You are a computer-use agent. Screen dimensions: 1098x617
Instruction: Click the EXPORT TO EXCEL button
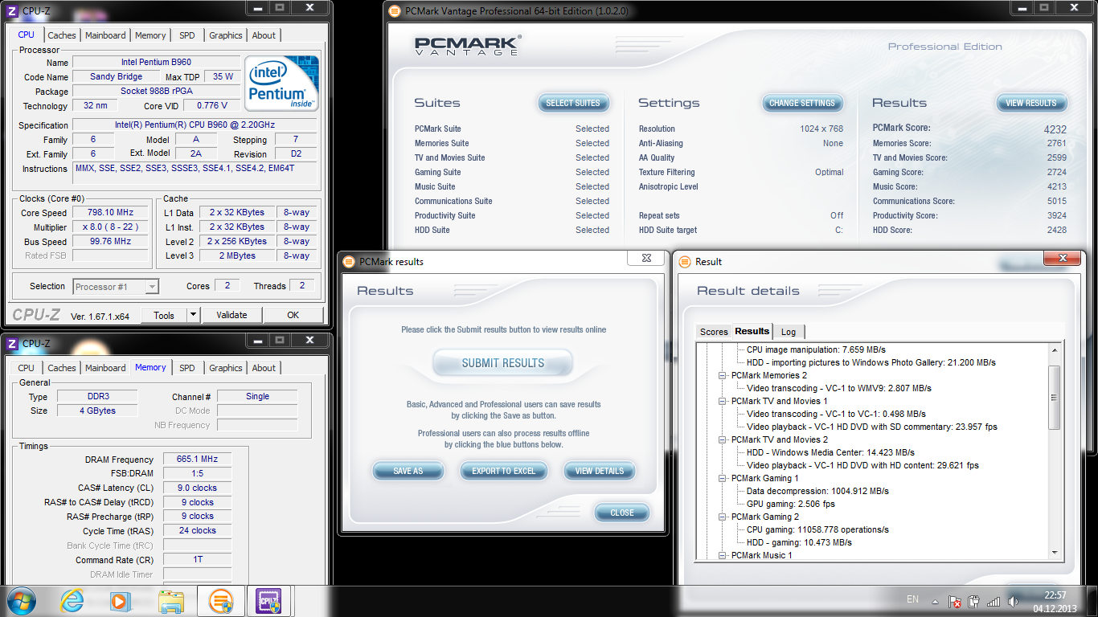pyautogui.click(x=504, y=471)
